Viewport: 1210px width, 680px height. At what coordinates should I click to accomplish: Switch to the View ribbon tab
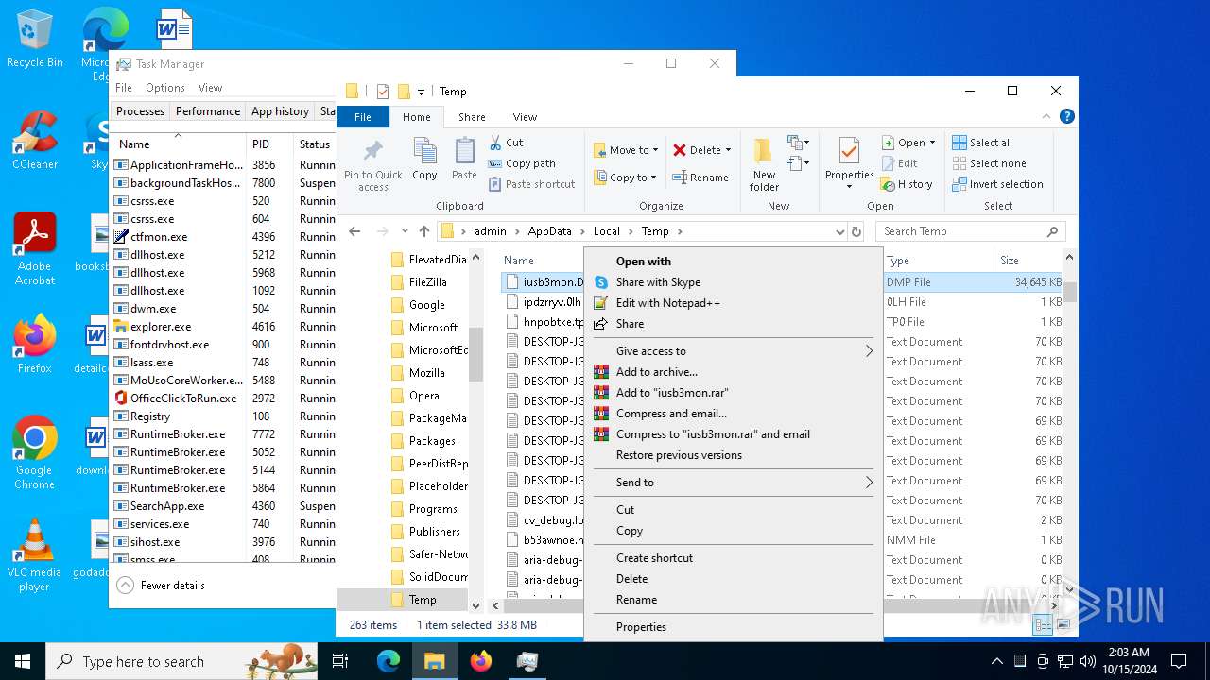(x=525, y=117)
